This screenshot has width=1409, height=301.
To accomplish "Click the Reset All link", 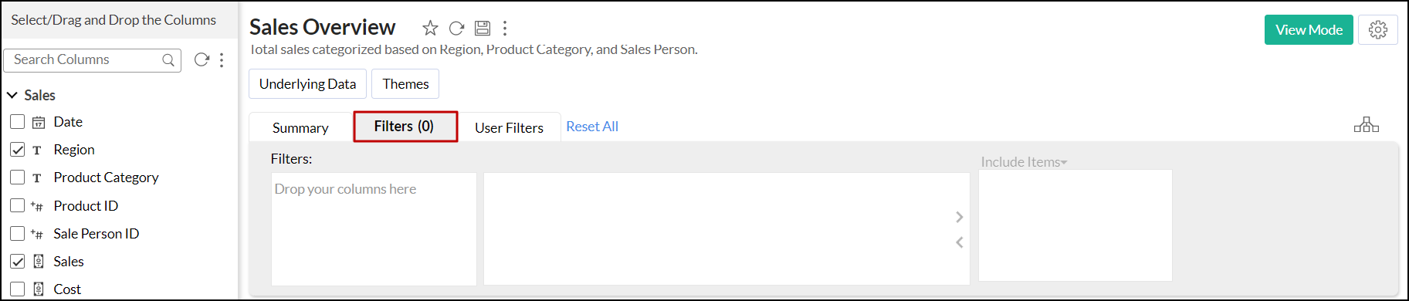I will point(592,127).
